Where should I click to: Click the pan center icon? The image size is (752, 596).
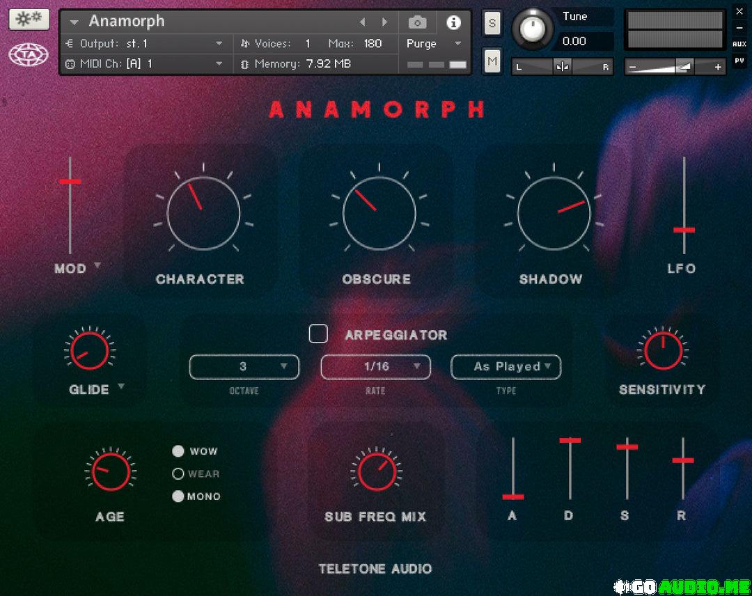pos(562,67)
